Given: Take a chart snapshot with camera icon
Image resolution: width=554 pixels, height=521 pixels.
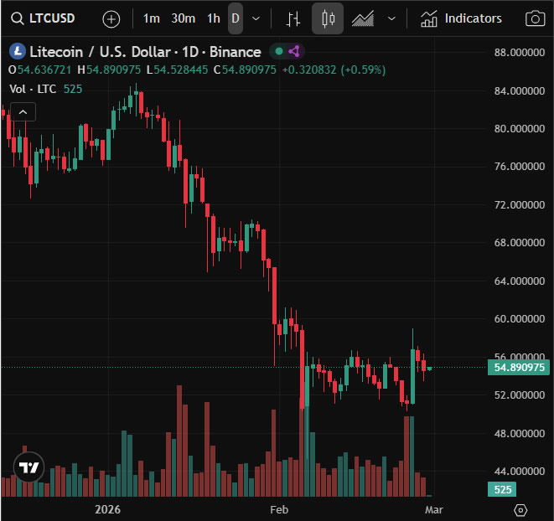Looking at the screenshot, I should 535,18.
